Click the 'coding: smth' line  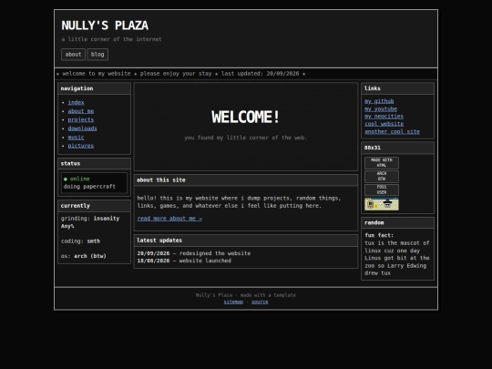[x=80, y=241]
